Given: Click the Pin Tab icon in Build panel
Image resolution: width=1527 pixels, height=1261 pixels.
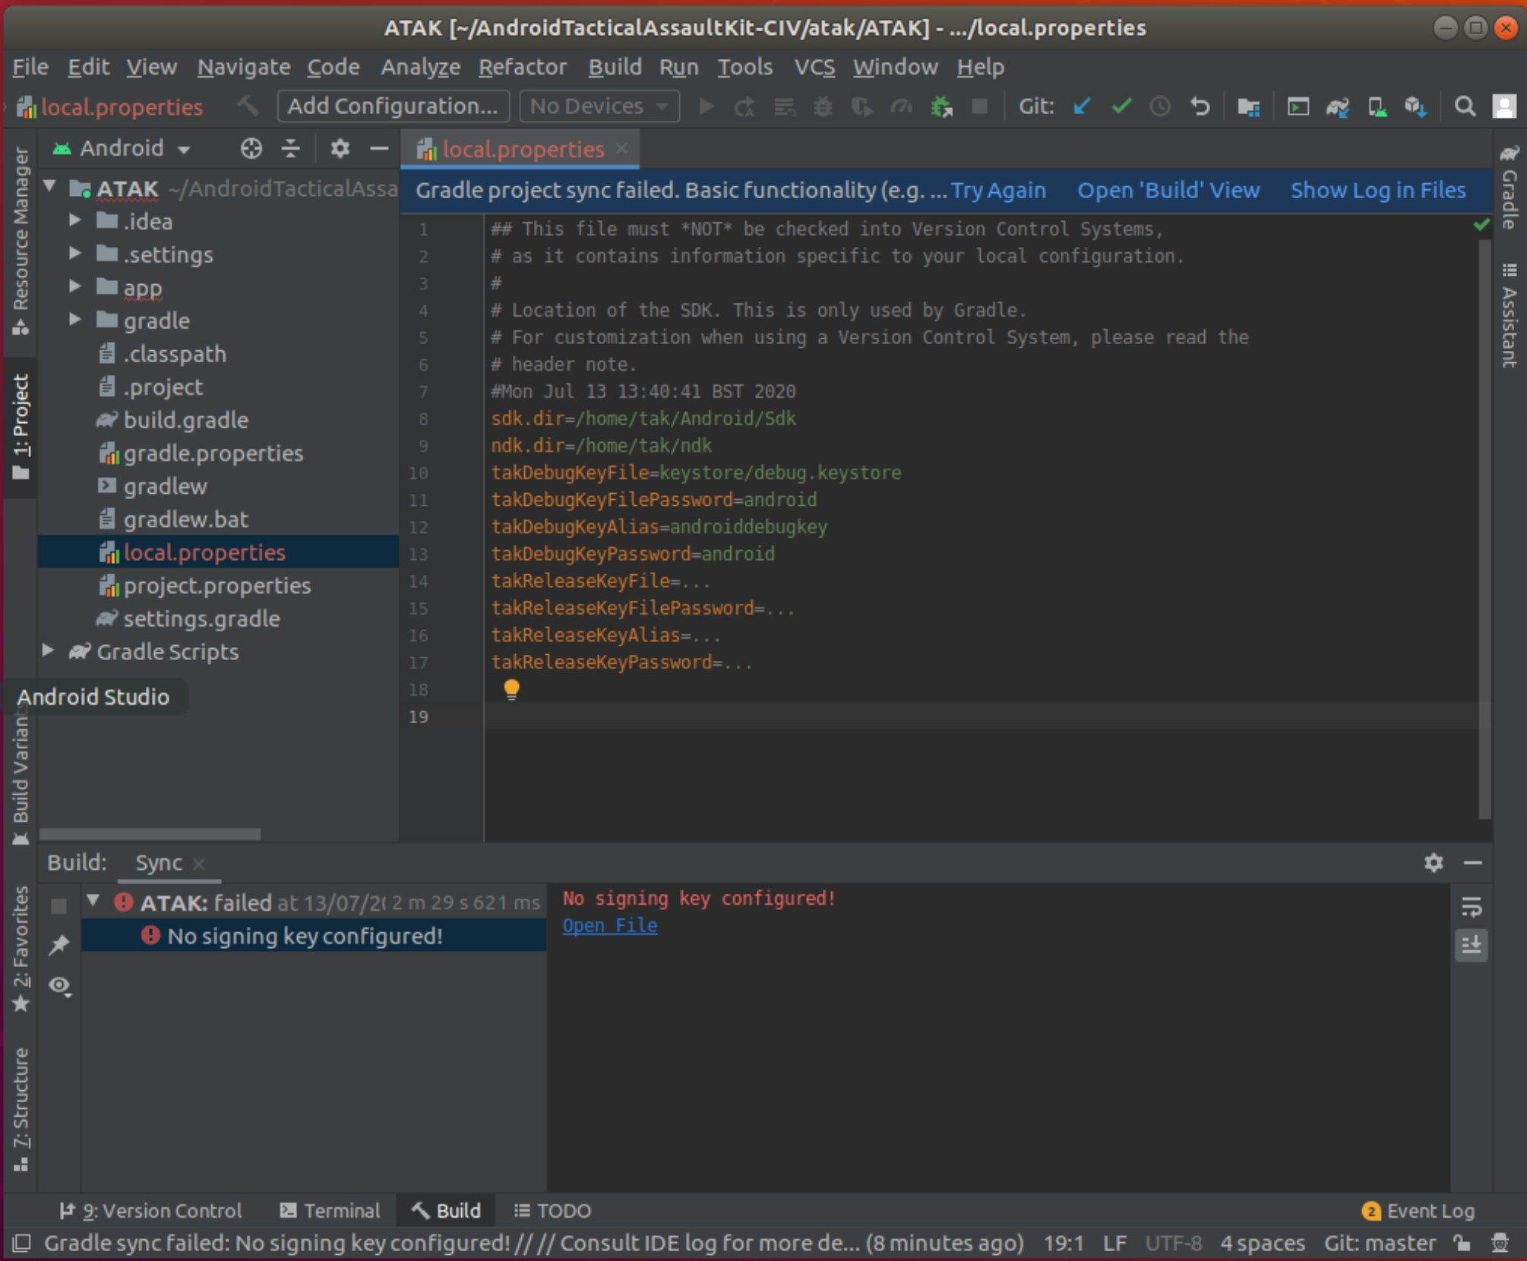Looking at the screenshot, I should pos(59,944).
